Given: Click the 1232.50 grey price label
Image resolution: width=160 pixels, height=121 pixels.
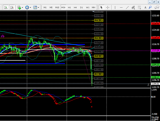Looking at the screenshot, I should pyautogui.click(x=99, y=16).
